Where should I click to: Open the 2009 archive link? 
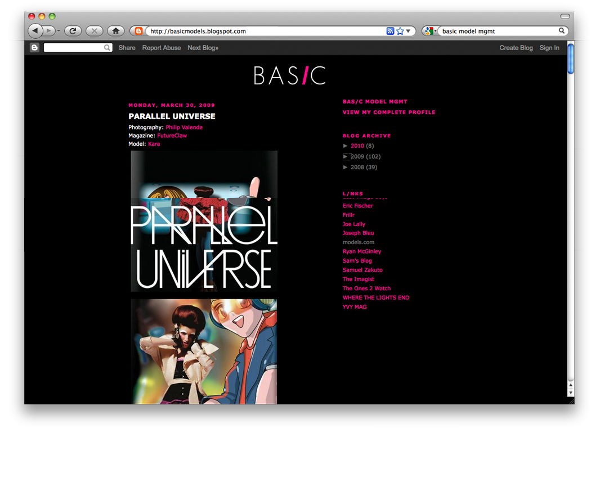[357, 156]
